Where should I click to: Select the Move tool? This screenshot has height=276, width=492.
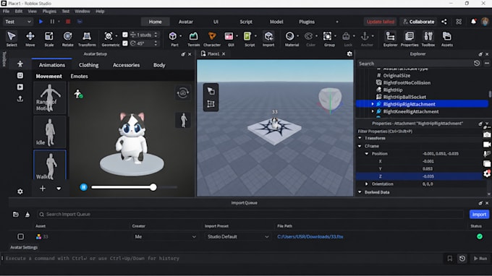[30, 39]
